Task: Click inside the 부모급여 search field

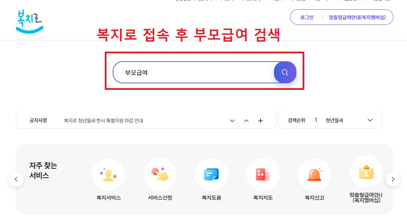Action: tap(190, 72)
